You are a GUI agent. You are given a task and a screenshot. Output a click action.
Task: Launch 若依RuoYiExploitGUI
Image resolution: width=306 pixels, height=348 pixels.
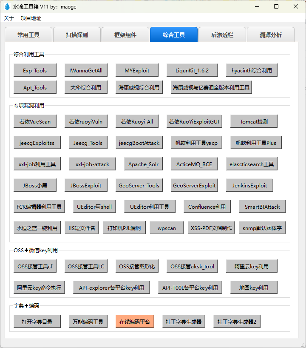tap(194, 121)
